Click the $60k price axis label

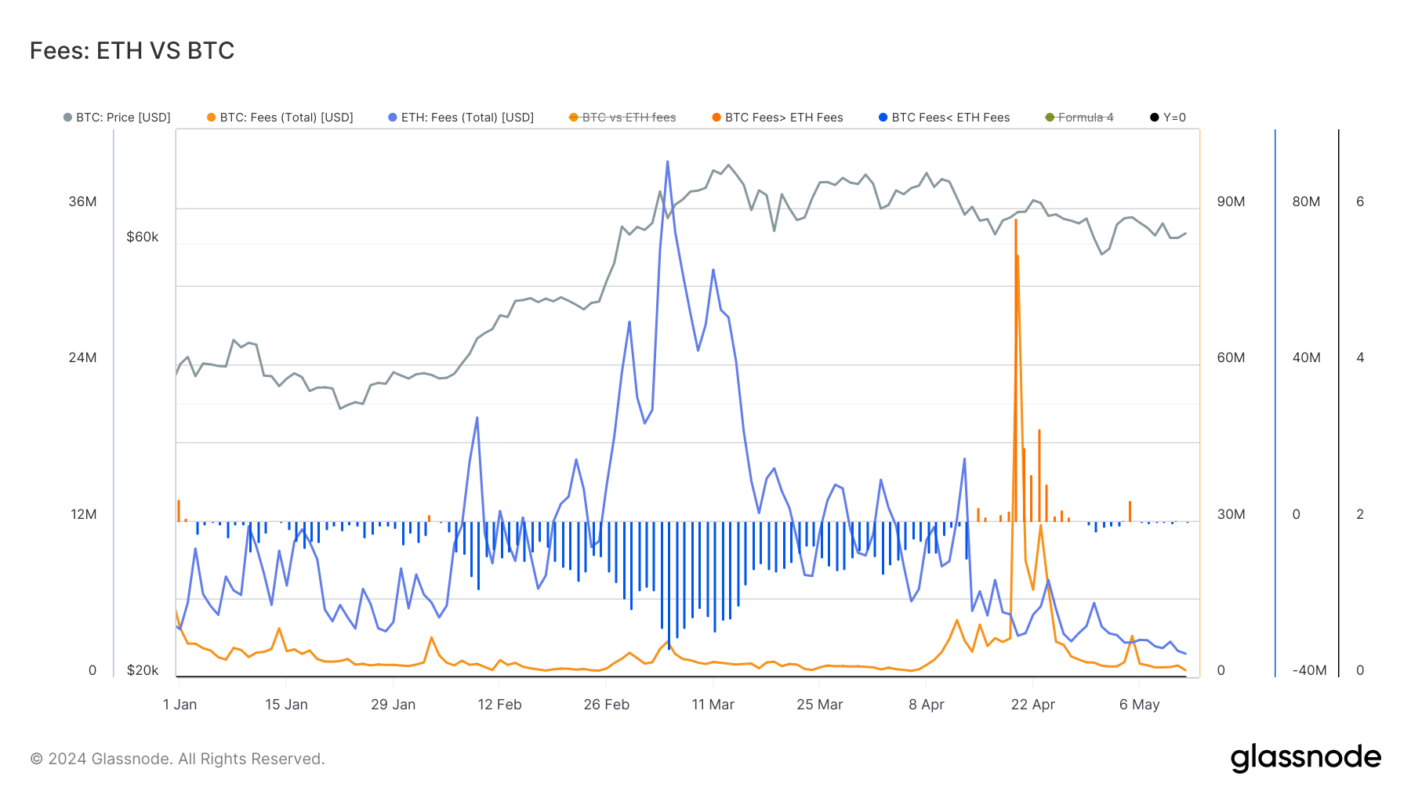pos(142,237)
